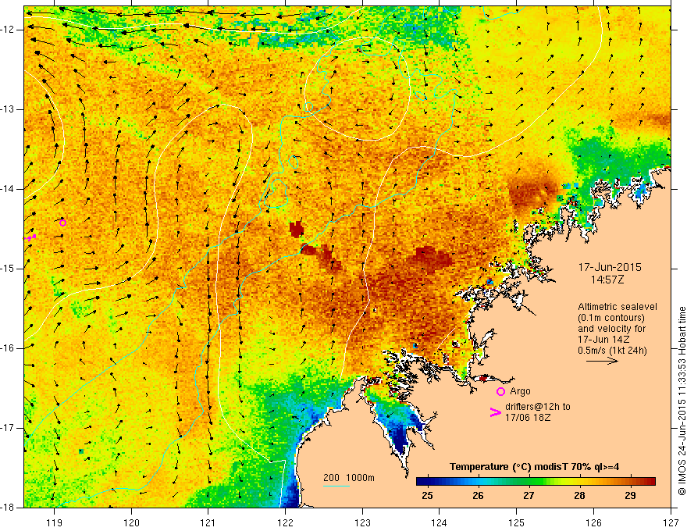The height and width of the screenshot is (531, 687).
Task: Click the color bar label 25
Action: [427, 496]
